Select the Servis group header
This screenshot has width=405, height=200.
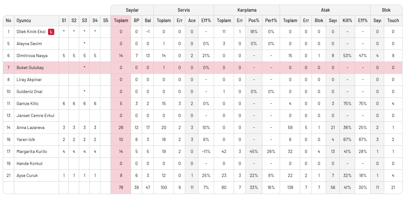click(x=183, y=10)
